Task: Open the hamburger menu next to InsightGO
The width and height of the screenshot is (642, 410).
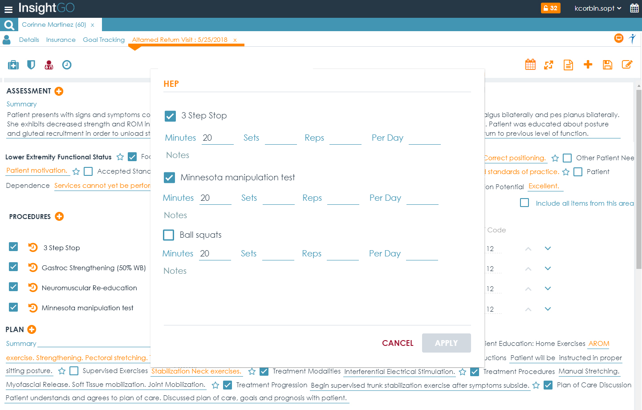Action: coord(8,9)
